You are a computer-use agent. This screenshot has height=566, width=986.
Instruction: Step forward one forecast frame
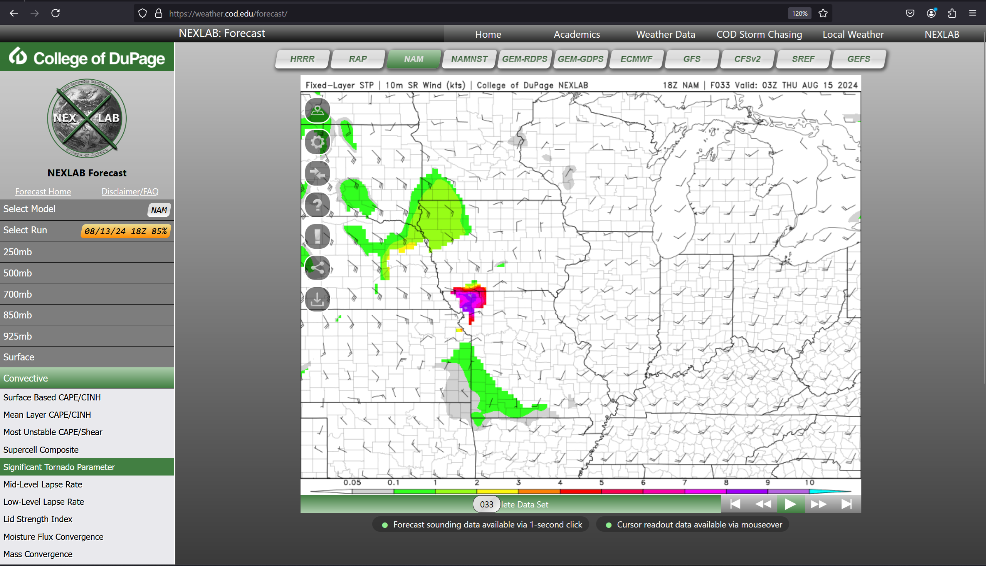click(x=819, y=504)
